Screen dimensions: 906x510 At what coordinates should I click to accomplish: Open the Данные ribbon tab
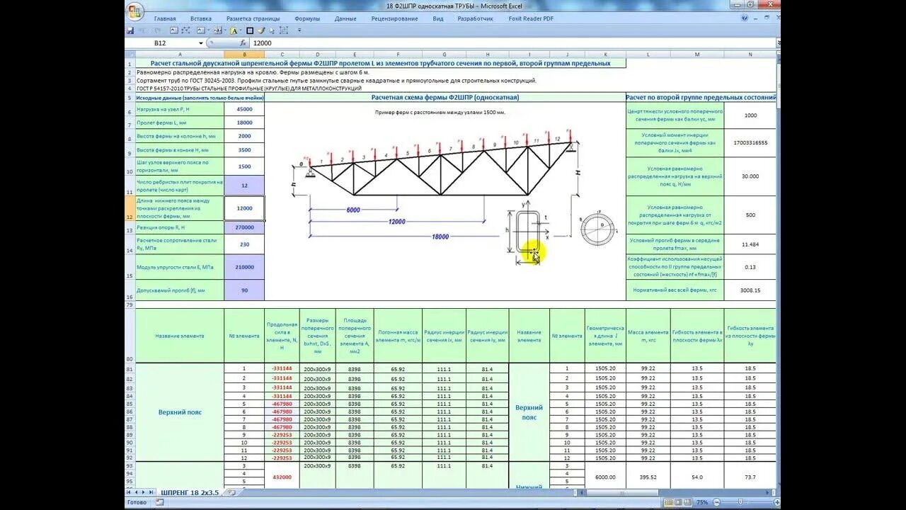point(345,19)
